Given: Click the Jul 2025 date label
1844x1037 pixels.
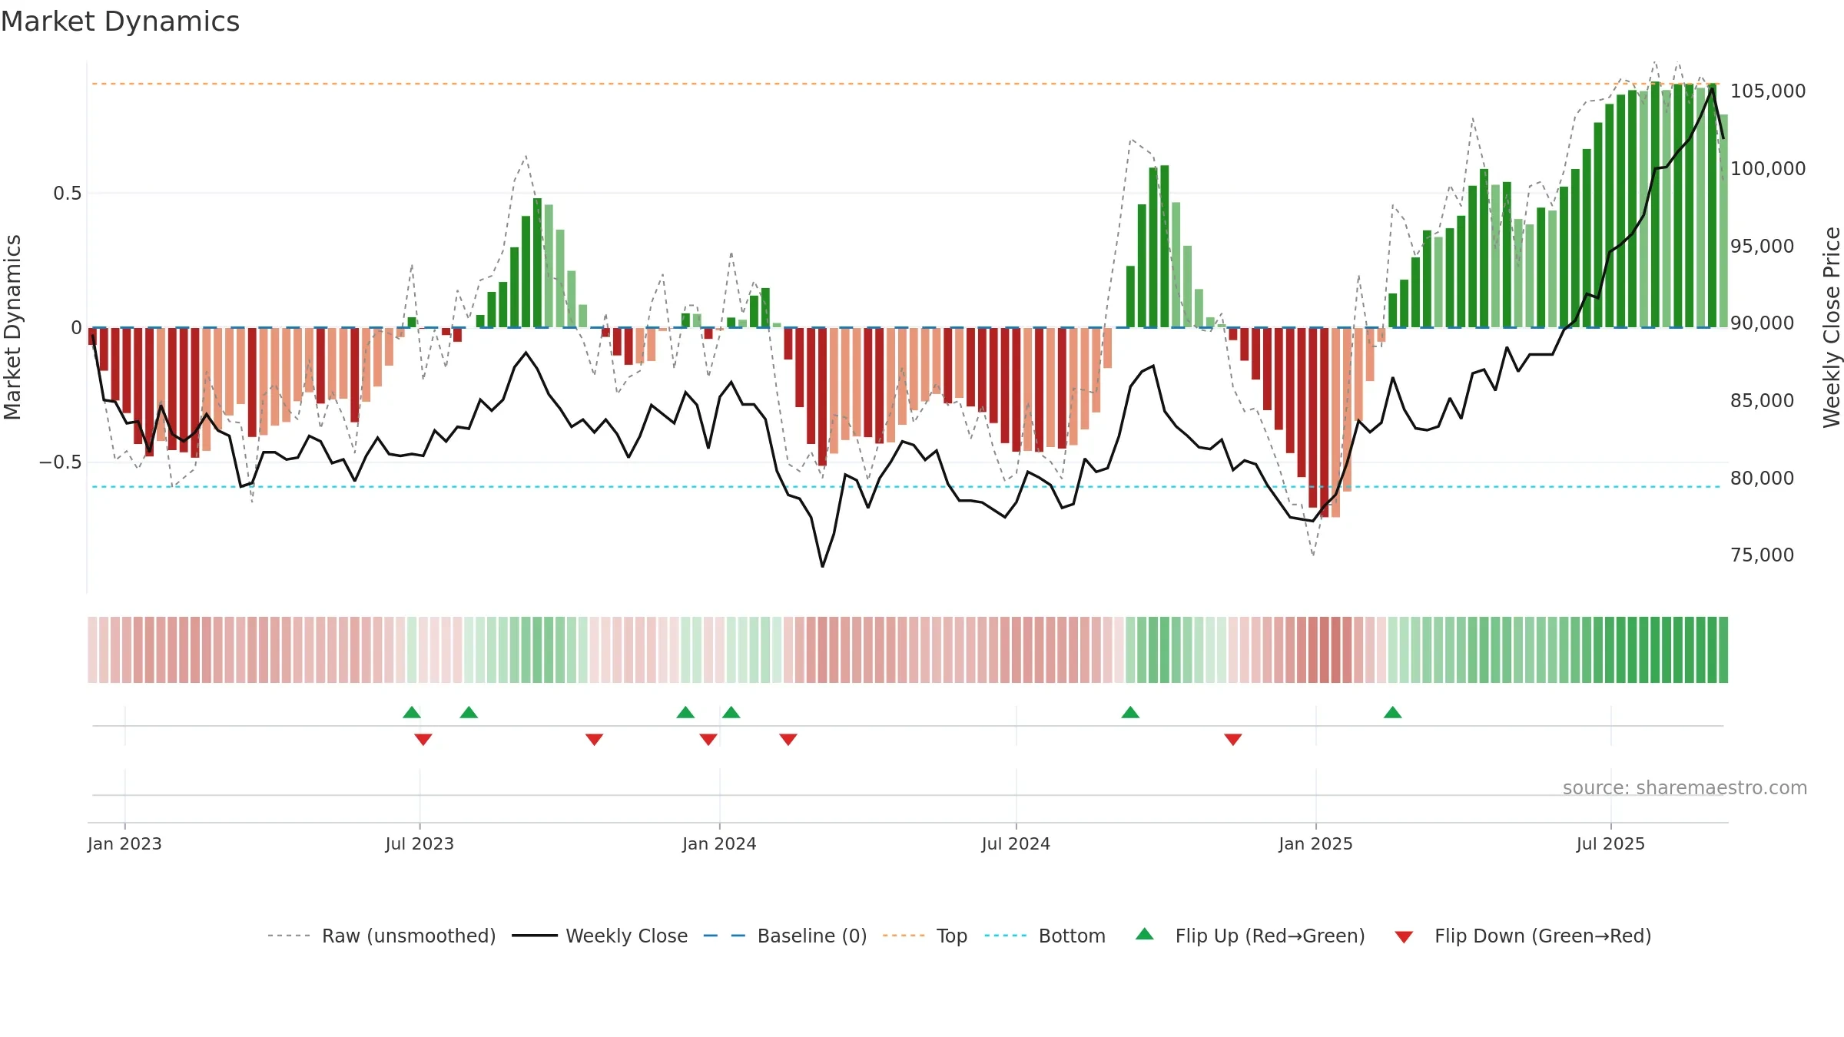Looking at the screenshot, I should tap(1610, 844).
